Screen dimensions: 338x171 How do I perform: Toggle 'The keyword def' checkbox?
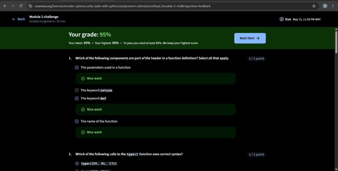pyautogui.click(x=77, y=98)
